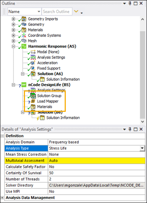147x203 pixels.
Task: Expand the Coordinate Systems node
Action: tap(13, 35)
